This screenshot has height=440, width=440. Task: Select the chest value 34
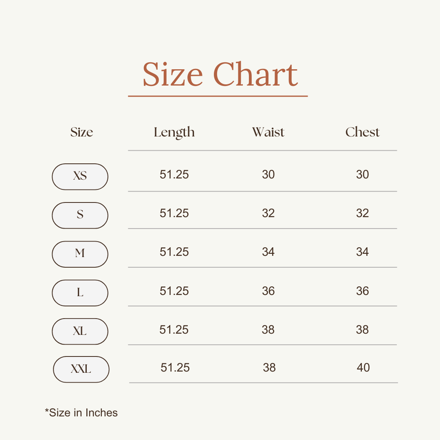pyautogui.click(x=362, y=252)
